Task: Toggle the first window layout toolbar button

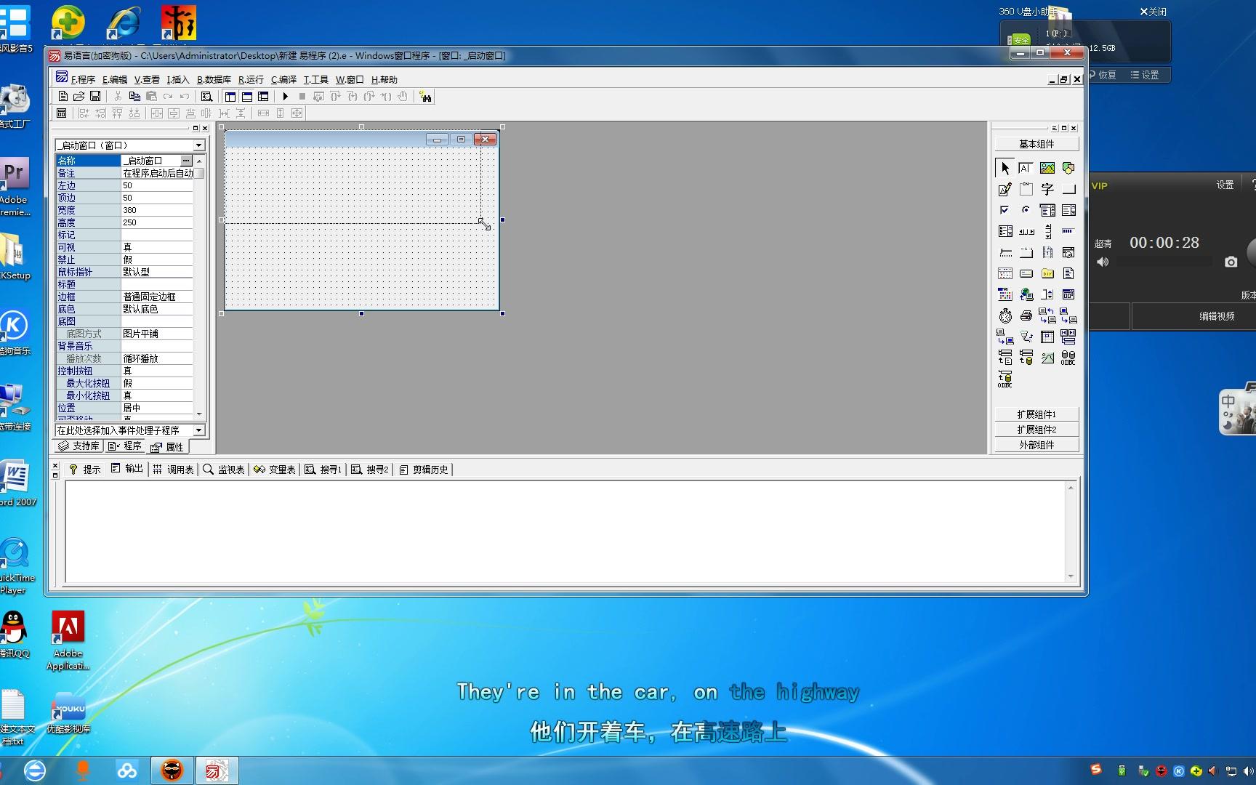Action: (230, 97)
